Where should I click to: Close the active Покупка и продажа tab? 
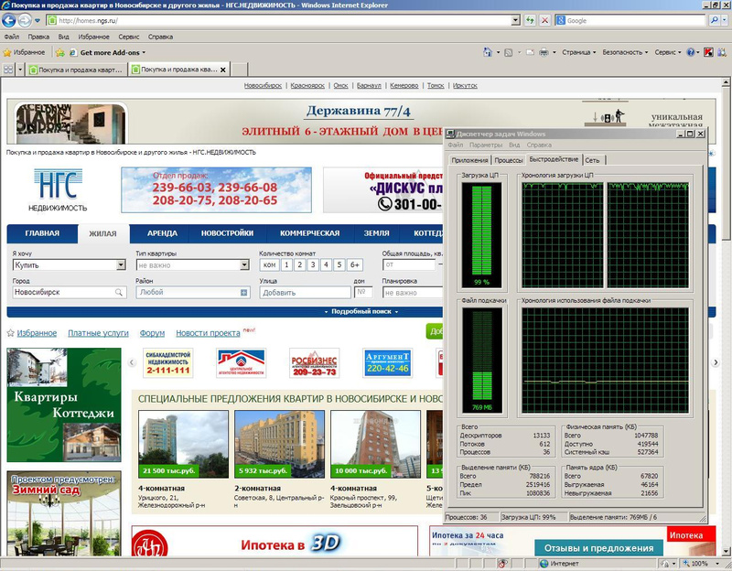223,70
